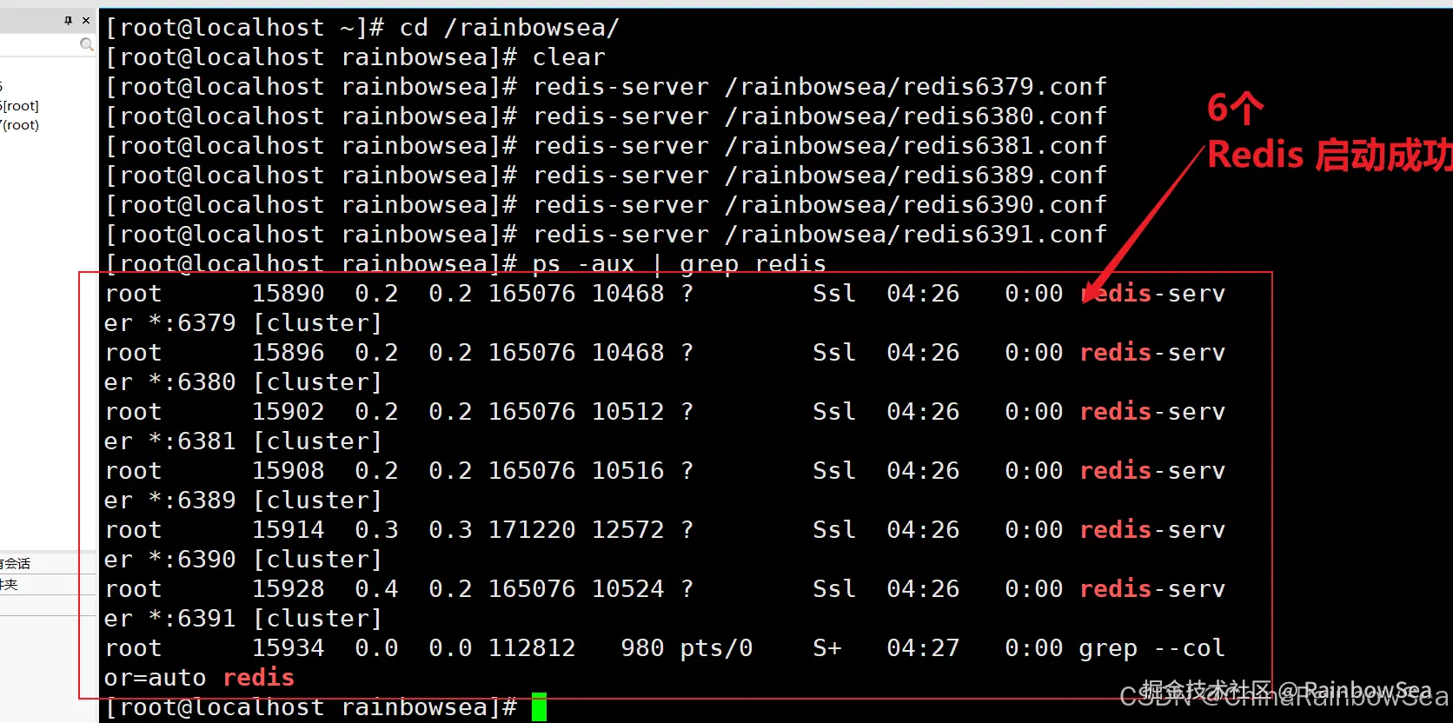
Task: Close the session side panel
Action: click(85, 20)
